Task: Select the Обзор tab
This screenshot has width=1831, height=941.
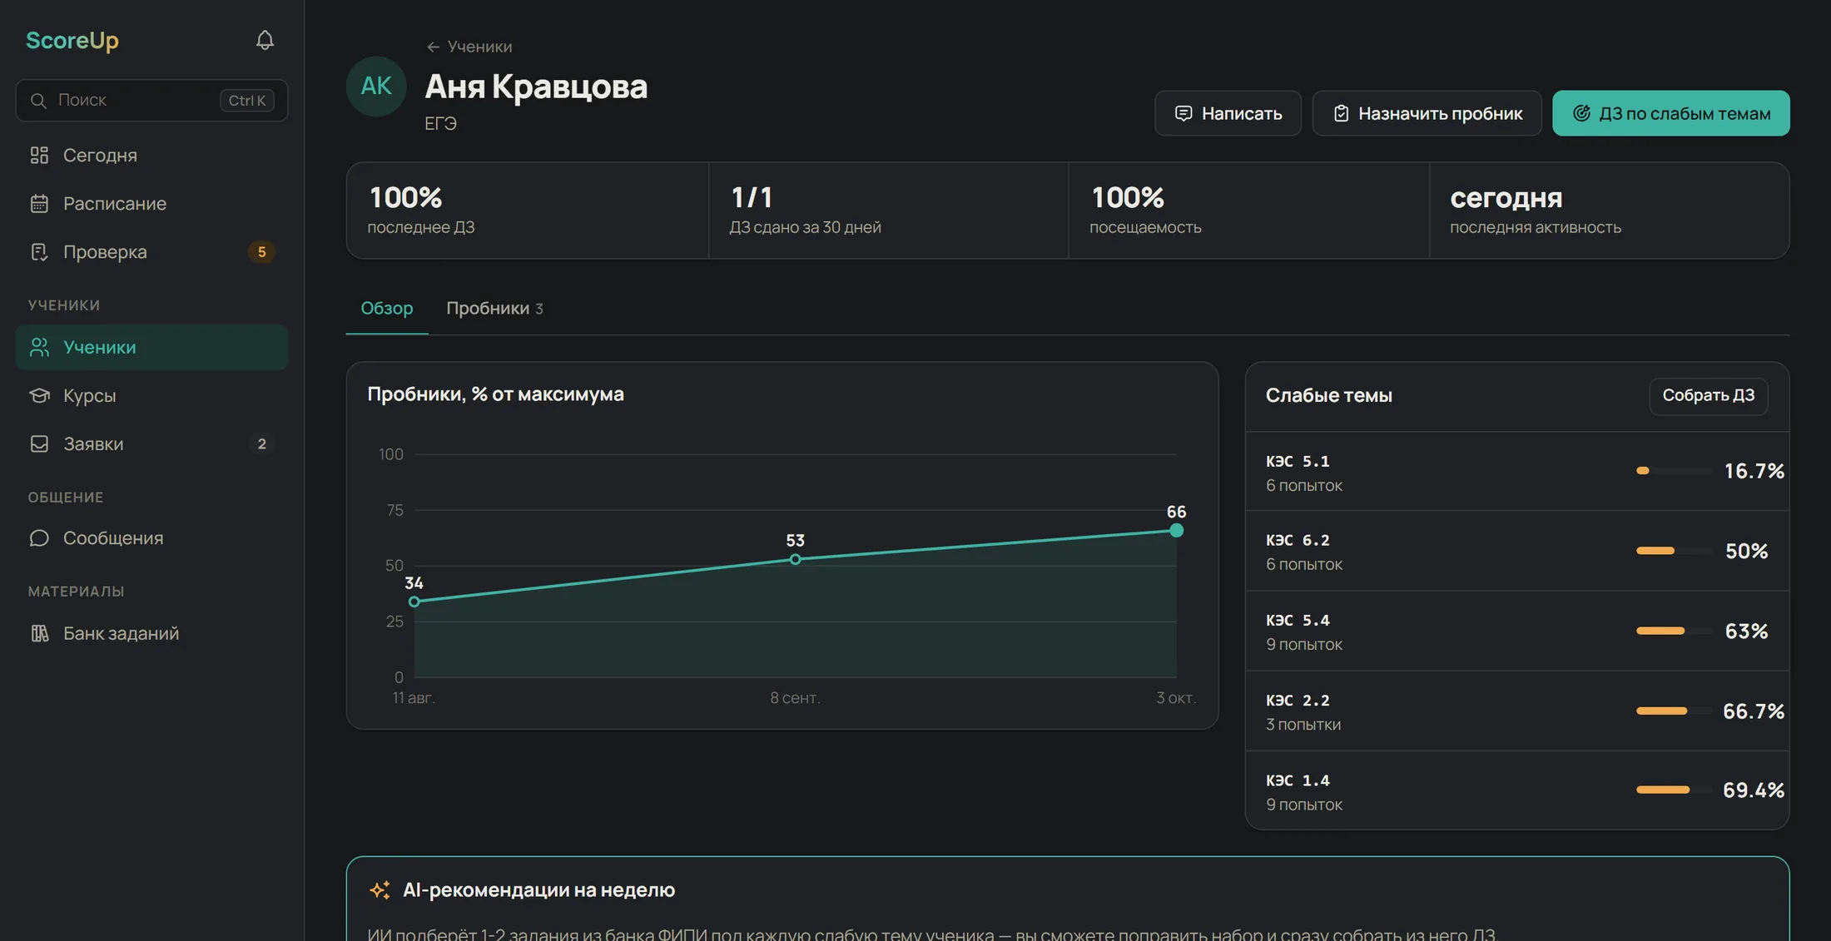Action: point(387,309)
